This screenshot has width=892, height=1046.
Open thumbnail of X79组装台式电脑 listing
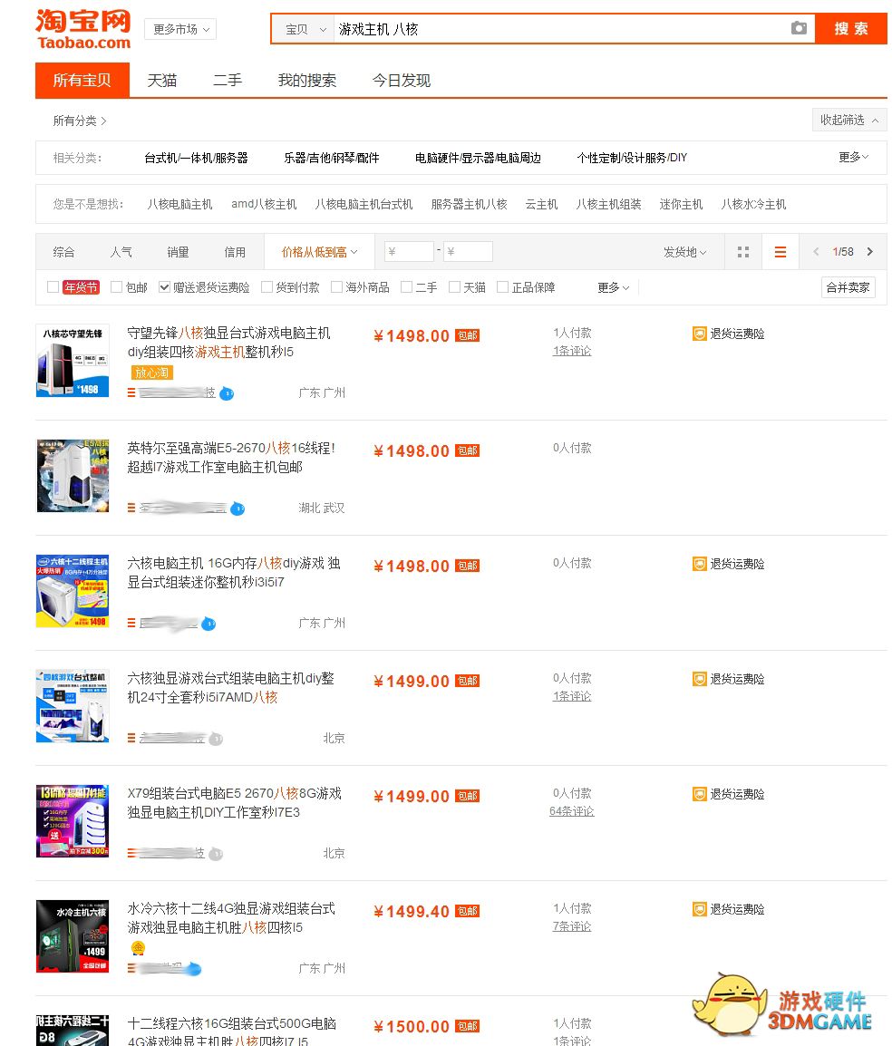click(x=73, y=820)
